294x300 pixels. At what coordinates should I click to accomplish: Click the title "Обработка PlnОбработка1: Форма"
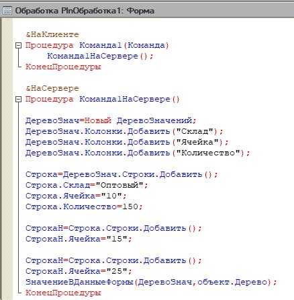point(85,11)
